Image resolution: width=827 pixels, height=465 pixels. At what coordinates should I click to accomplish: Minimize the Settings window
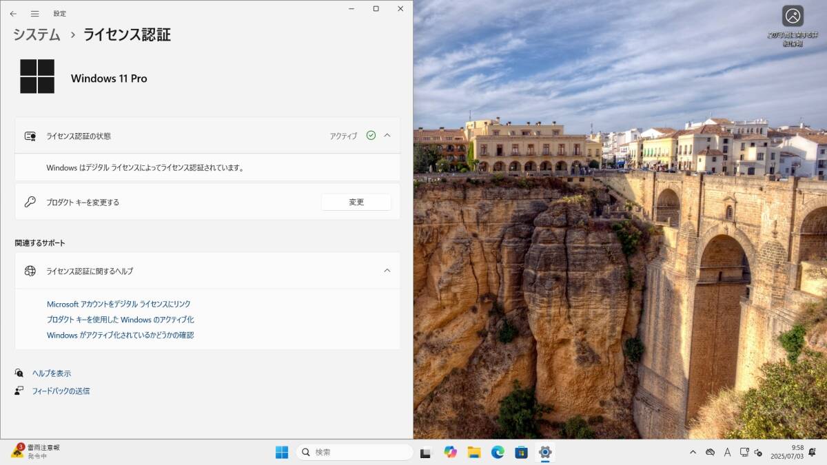pyautogui.click(x=351, y=8)
